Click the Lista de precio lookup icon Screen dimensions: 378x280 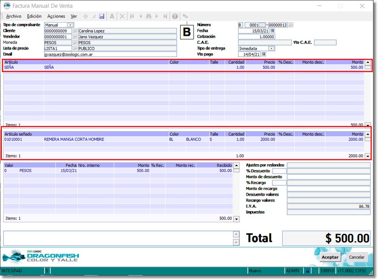point(75,48)
